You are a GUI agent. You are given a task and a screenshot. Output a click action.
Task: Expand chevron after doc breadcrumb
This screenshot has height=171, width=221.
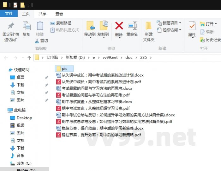click(136, 58)
